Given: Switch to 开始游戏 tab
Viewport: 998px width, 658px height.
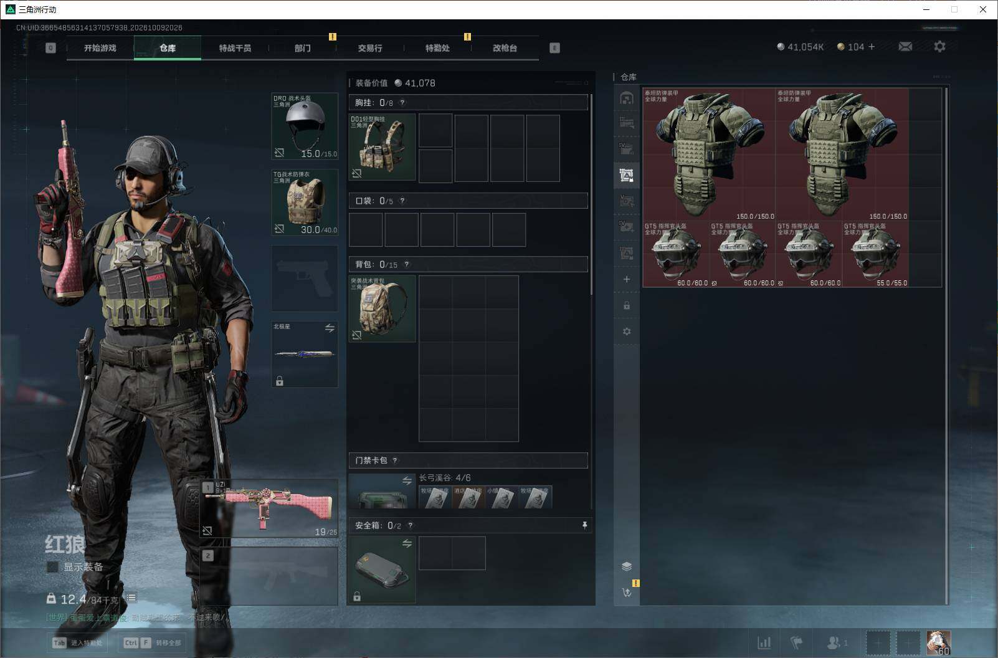Looking at the screenshot, I should point(100,48).
